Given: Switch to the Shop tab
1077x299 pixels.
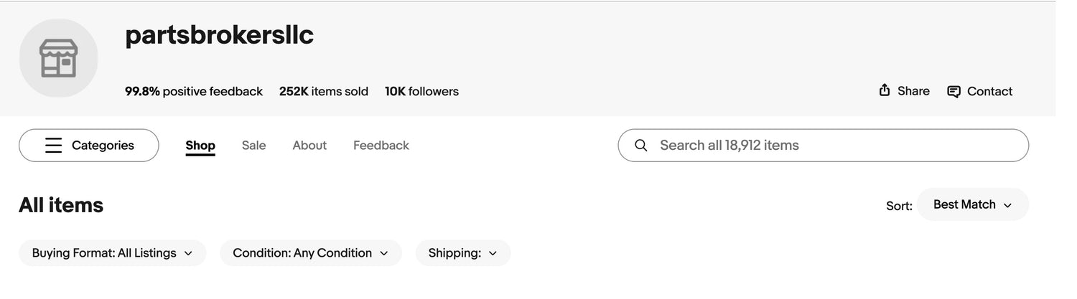Looking at the screenshot, I should 200,146.
